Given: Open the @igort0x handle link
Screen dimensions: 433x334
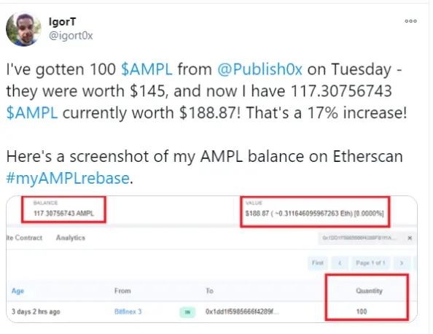Looking at the screenshot, I should tap(71, 36).
